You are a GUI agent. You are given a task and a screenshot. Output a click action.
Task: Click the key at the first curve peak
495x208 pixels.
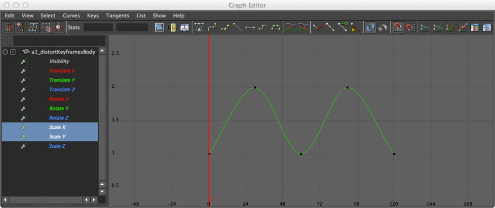coord(255,88)
